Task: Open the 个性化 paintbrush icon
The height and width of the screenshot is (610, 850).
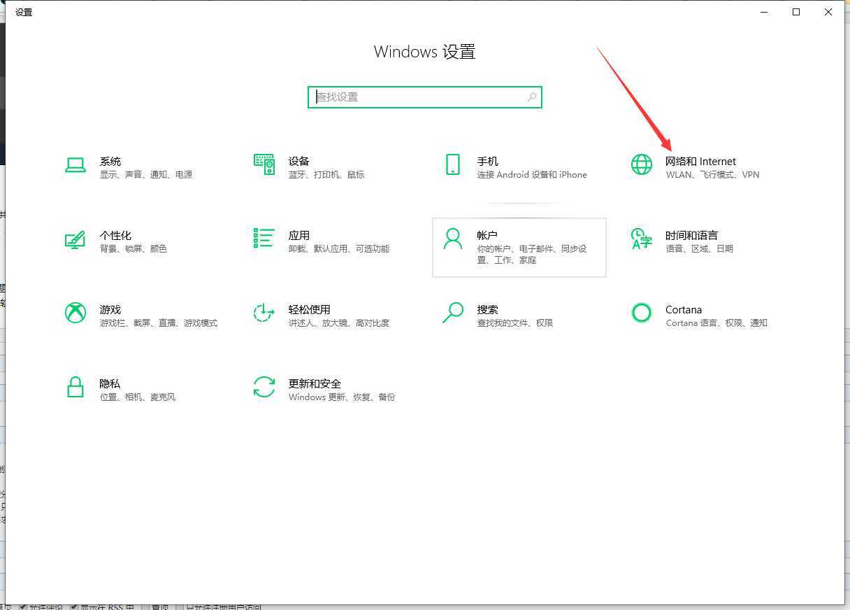Action: point(75,239)
